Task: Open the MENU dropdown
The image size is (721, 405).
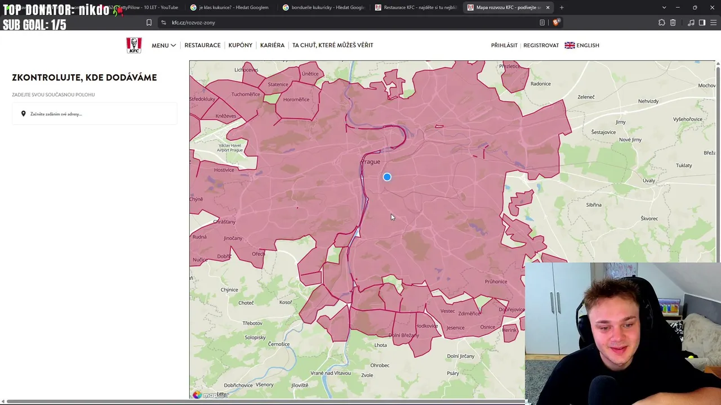Action: pos(163,46)
